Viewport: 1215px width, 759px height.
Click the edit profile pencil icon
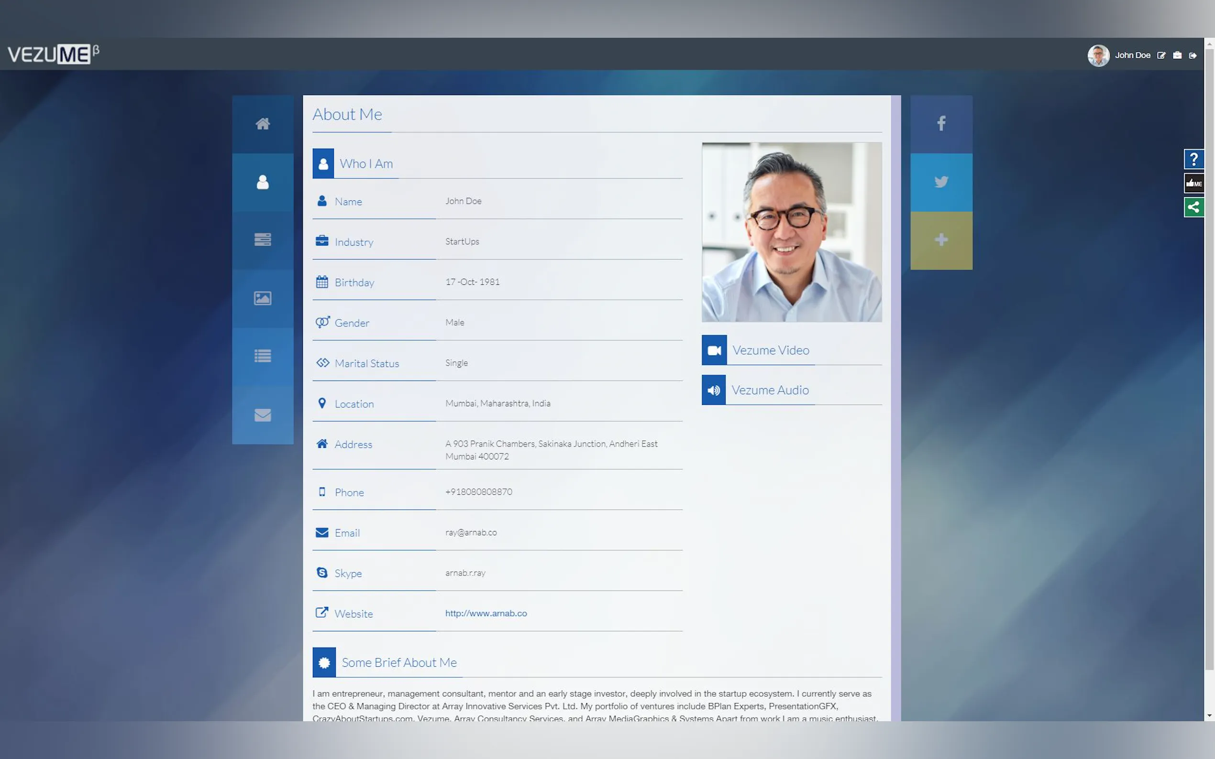(x=1161, y=56)
